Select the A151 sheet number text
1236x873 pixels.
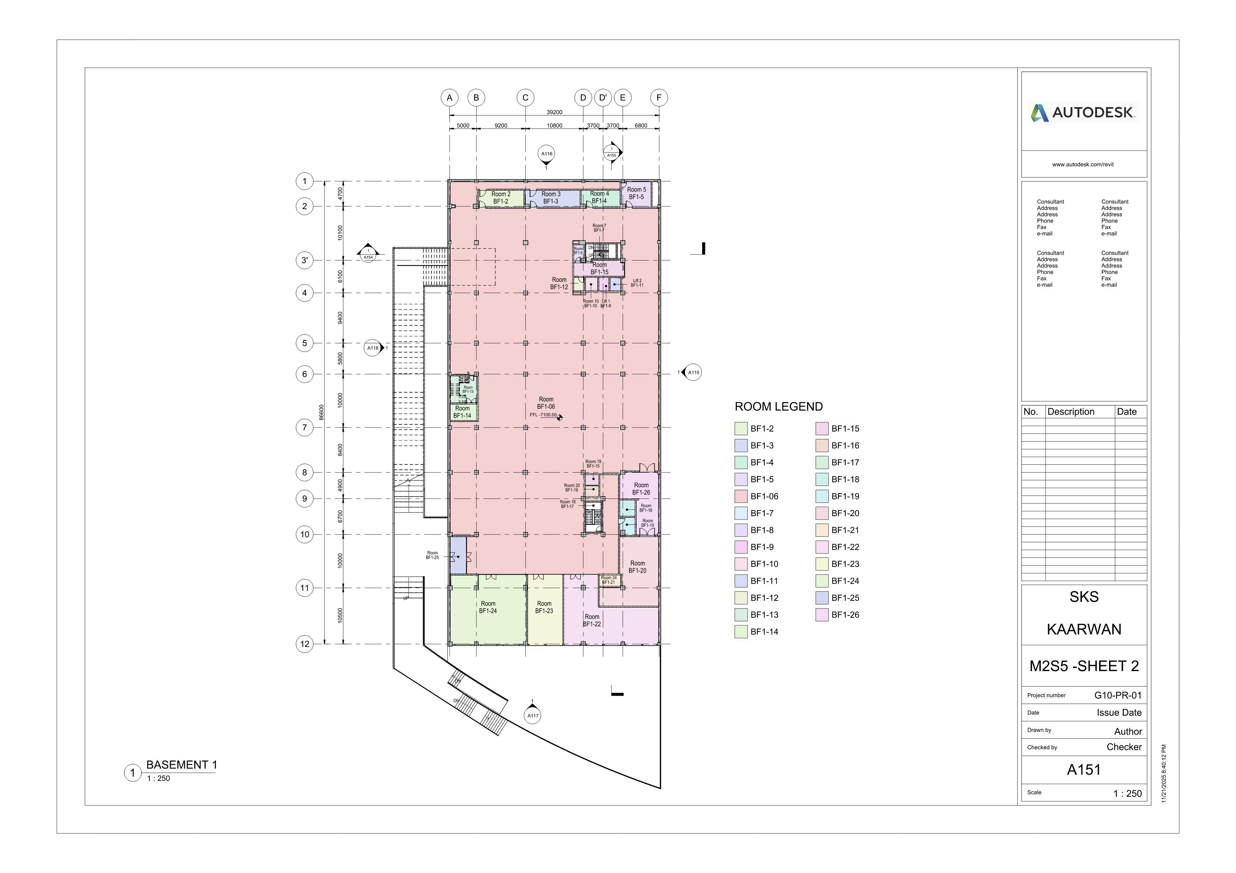click(1084, 770)
